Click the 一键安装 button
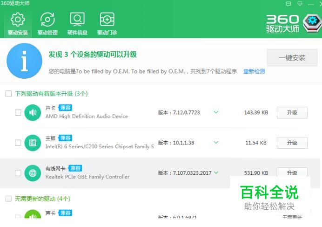Viewport: 322px width, 227px height. pyautogui.click(x=292, y=58)
